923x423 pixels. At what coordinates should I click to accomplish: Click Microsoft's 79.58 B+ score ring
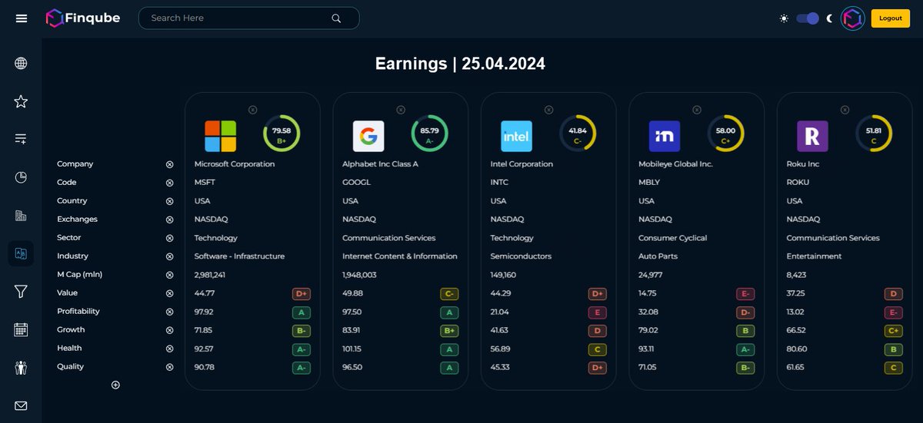tap(282, 134)
